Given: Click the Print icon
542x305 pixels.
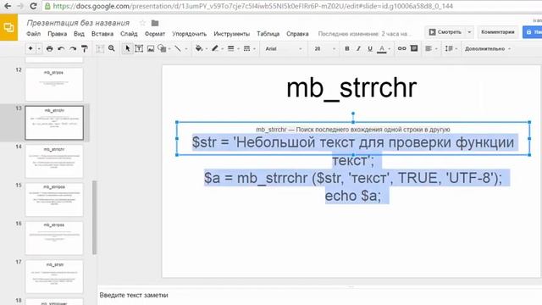Looking at the screenshot, I should pyautogui.click(x=49, y=49).
